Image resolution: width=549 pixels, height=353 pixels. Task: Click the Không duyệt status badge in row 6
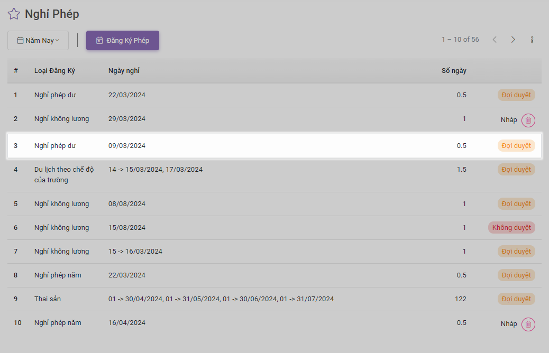511,228
